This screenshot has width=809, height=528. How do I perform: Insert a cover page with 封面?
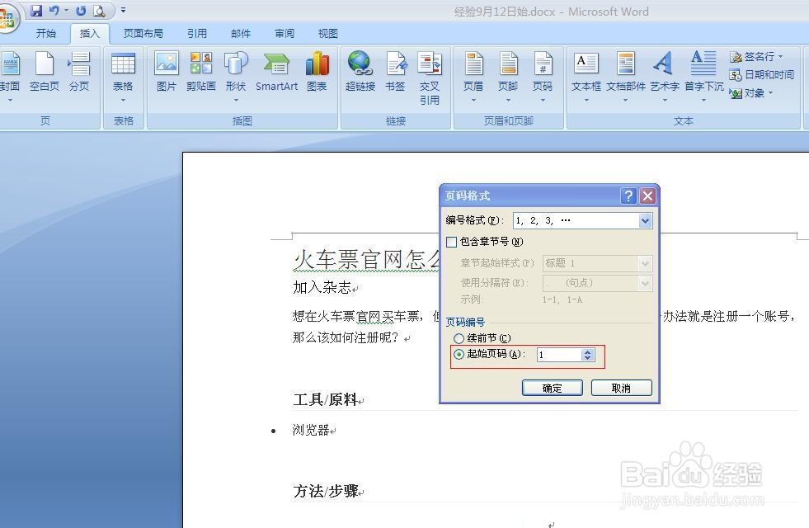[12, 73]
